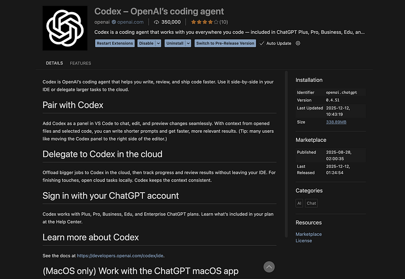Screen dimensions: 405x279
Task: Select the Details tab
Action: (54, 63)
